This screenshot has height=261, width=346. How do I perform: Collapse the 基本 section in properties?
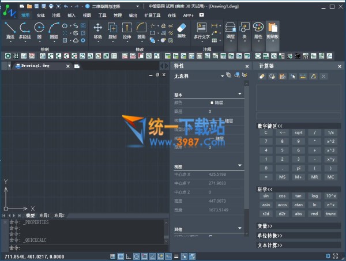[x=240, y=94]
